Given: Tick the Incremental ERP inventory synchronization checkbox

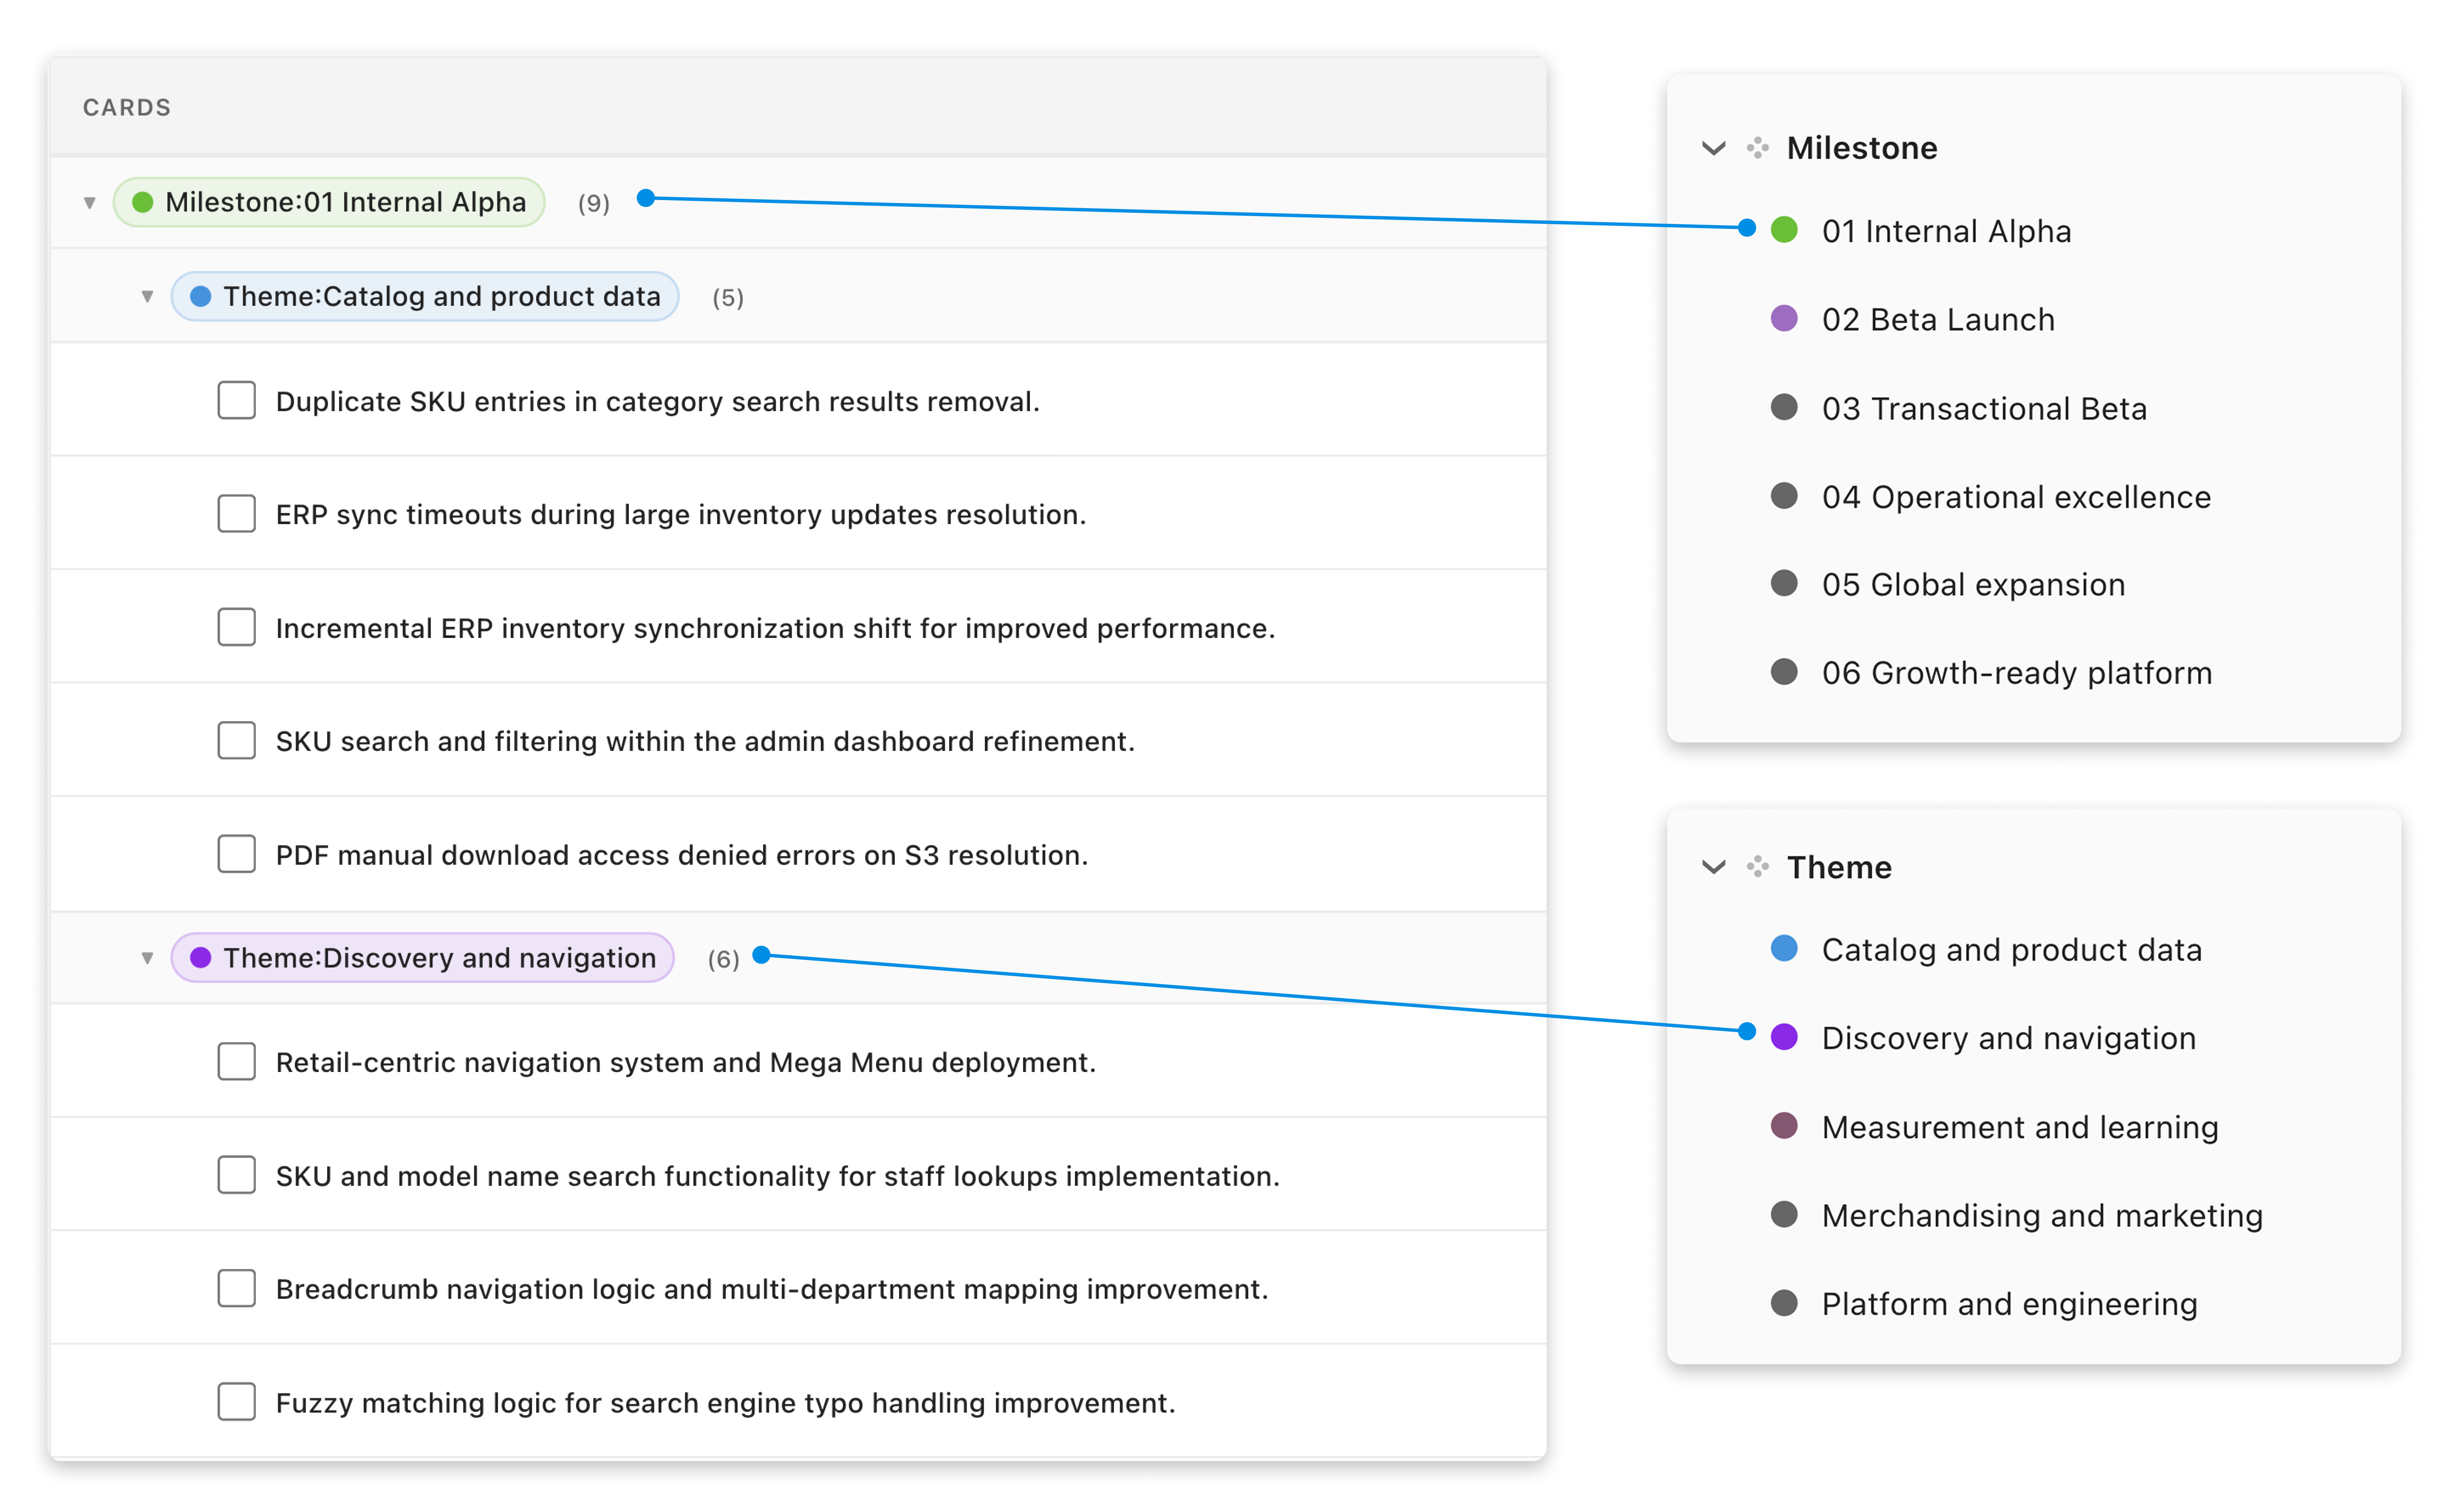Looking at the screenshot, I should pos(236,627).
